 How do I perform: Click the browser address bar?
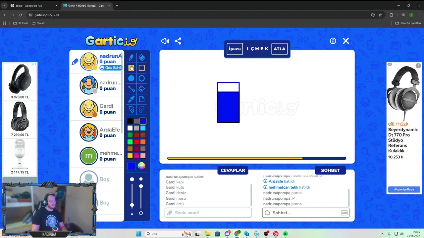click(199, 15)
